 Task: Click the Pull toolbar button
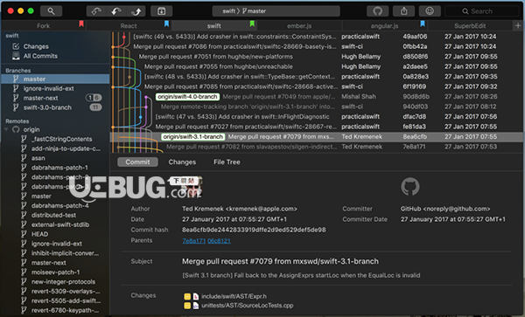116,11
